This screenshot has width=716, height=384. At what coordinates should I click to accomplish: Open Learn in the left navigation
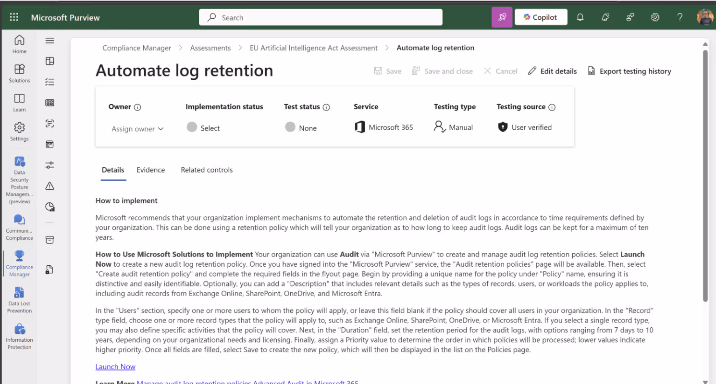click(19, 102)
